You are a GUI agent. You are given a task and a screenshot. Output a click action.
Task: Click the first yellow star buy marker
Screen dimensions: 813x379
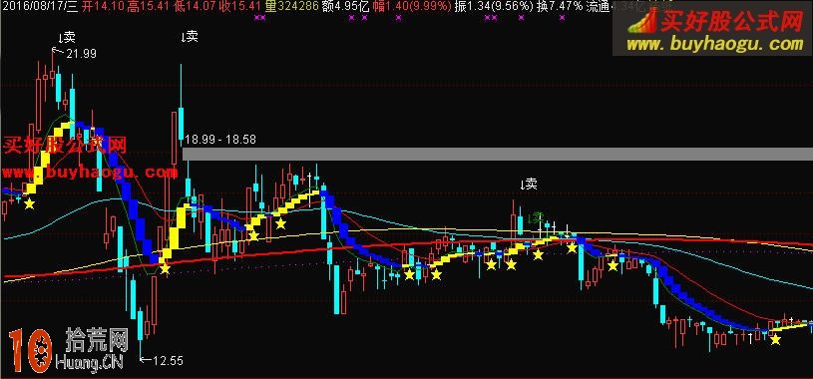point(29,203)
